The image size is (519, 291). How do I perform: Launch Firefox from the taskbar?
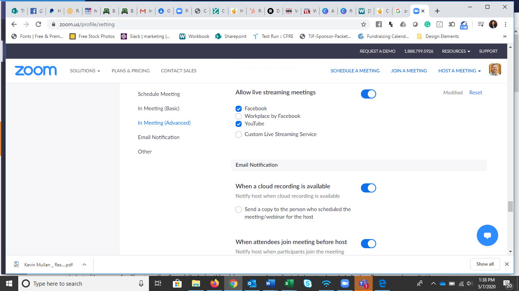(x=215, y=283)
